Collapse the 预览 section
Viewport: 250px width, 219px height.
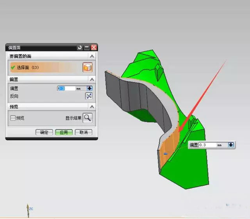[92, 107]
